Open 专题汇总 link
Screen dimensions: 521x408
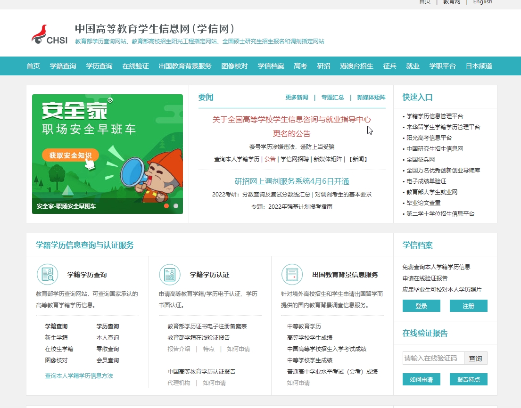(x=332, y=97)
